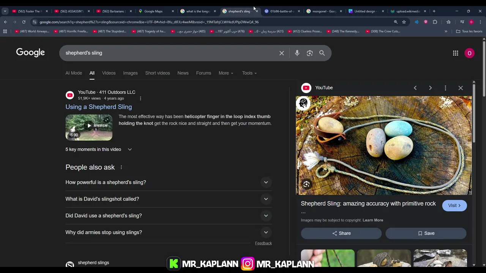Clear the search box with X icon
486x273 pixels.
point(282,53)
